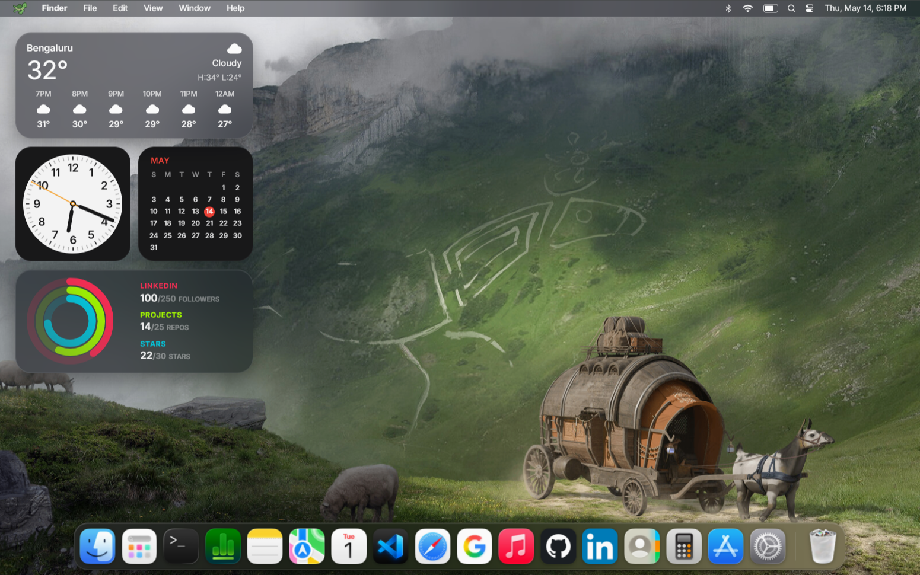Open the Trash in Dock

tap(823, 546)
